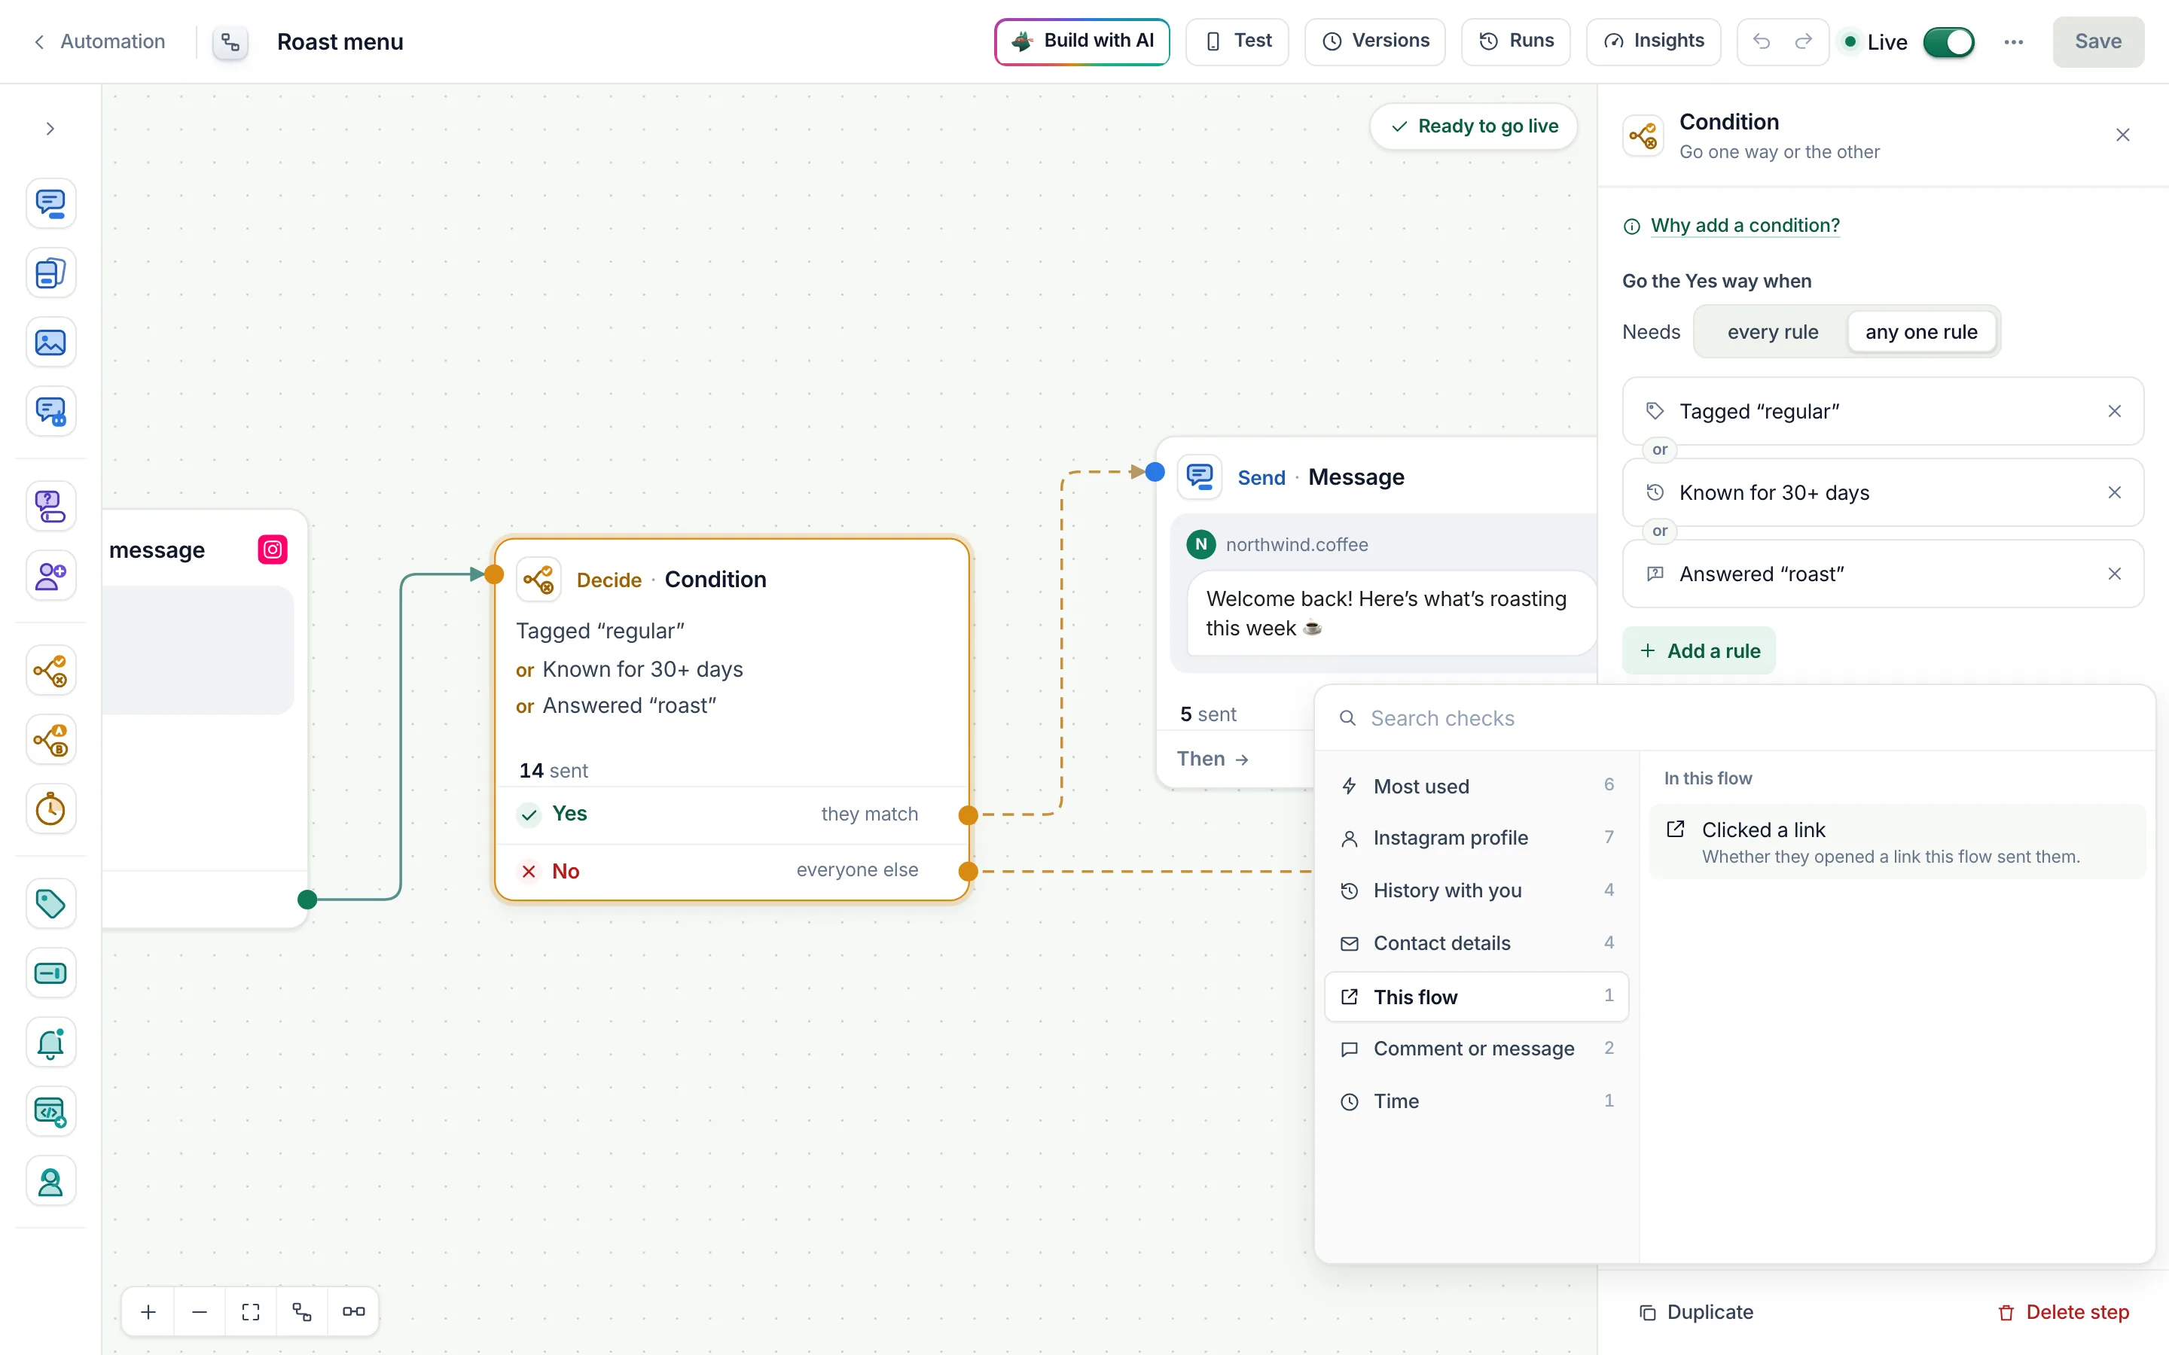Select the timer delay icon in sidebar
The image size is (2169, 1355).
(x=50, y=809)
